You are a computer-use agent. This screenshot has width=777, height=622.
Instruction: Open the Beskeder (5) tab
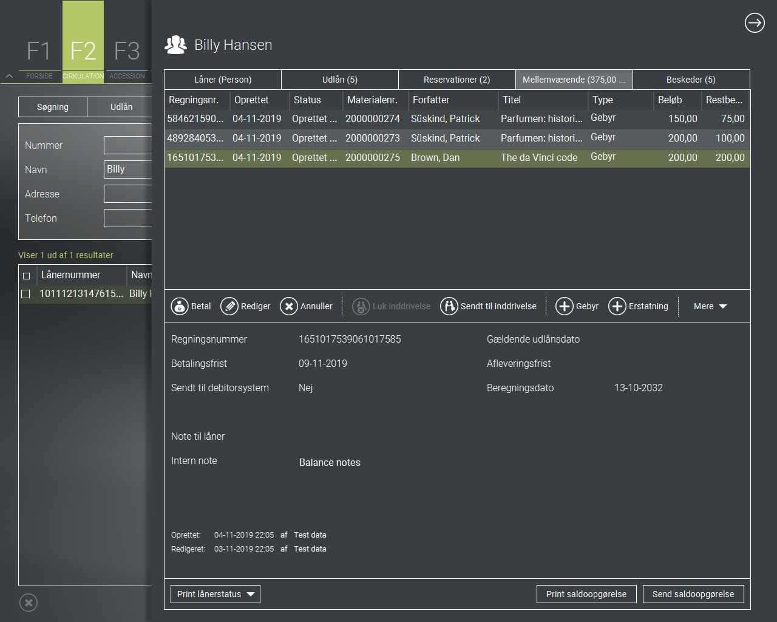pos(691,80)
